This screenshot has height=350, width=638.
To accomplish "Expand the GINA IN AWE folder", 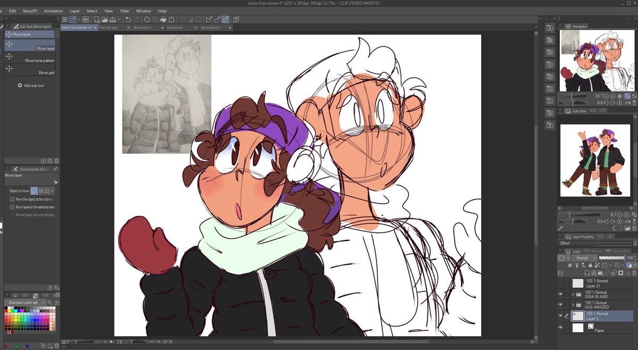I will click(573, 294).
